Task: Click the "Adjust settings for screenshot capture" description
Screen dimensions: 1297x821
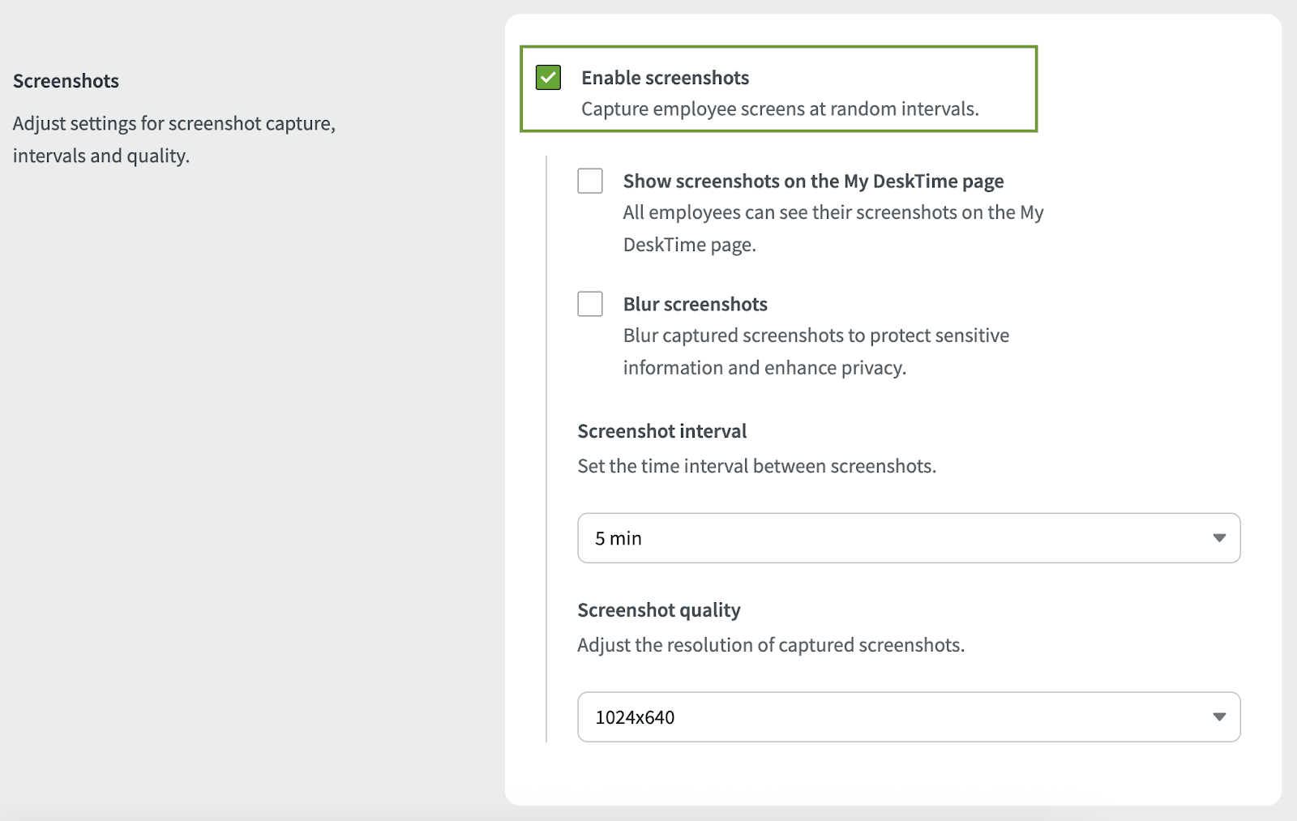Action: click(x=173, y=124)
